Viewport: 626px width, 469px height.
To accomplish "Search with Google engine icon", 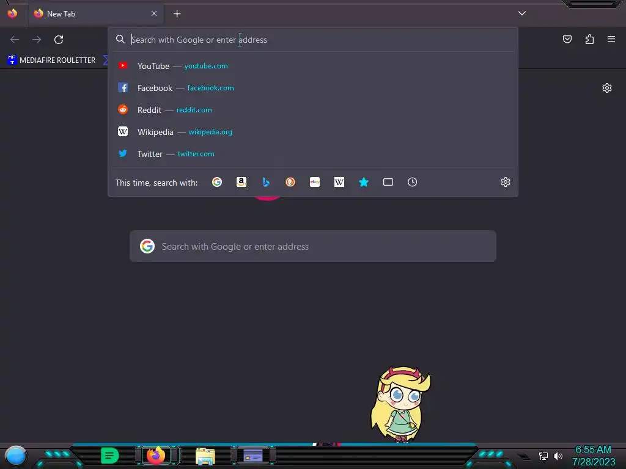I will (217, 182).
